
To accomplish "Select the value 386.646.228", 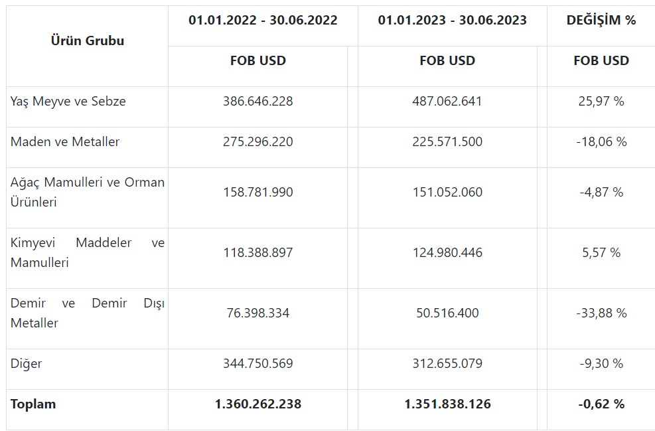I will click(257, 101).
